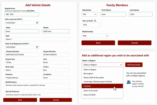
Task: Edit the Body Type field
Action: pos(22,70)
